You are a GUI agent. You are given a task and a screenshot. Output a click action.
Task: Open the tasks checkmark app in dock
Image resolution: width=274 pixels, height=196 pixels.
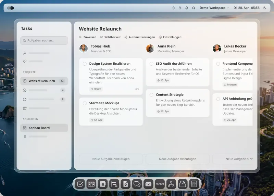click(x=80, y=184)
